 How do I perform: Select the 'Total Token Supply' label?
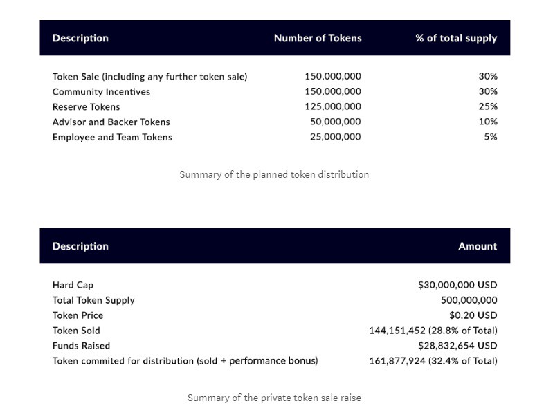click(x=93, y=300)
